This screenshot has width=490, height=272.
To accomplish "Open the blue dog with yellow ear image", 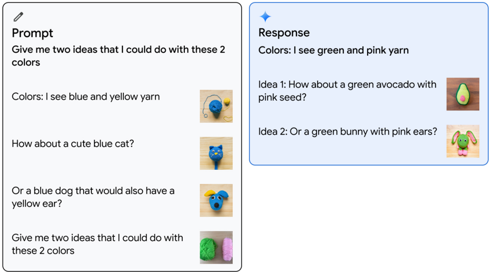I will point(216,200).
